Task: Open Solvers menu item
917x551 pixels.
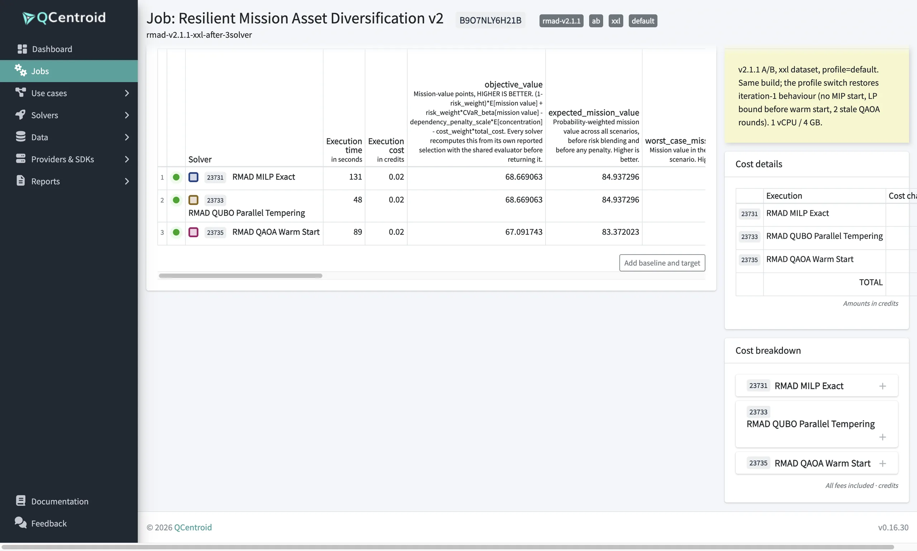Action: [69, 115]
